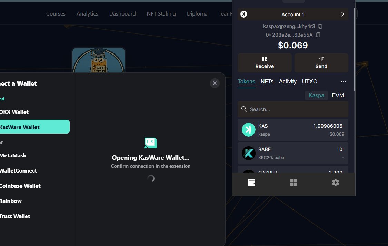388x246 pixels.
Task: Click the search magnifier icon
Action: pos(244,109)
